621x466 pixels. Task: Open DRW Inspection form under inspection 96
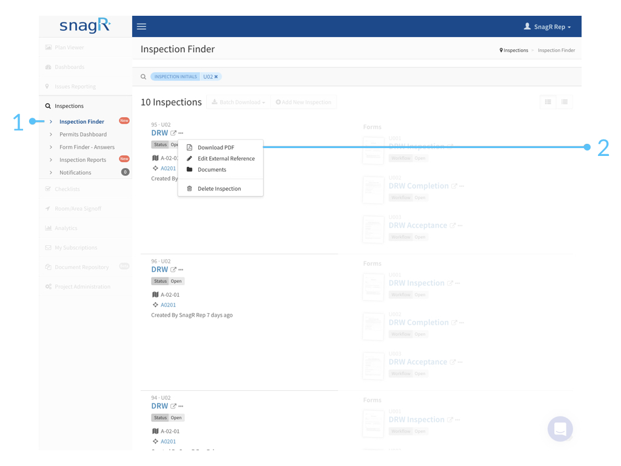coord(416,283)
